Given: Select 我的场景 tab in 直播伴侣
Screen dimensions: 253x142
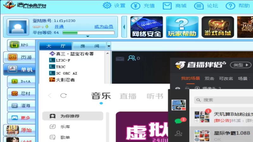Looking at the screenshot, I should (190, 78).
